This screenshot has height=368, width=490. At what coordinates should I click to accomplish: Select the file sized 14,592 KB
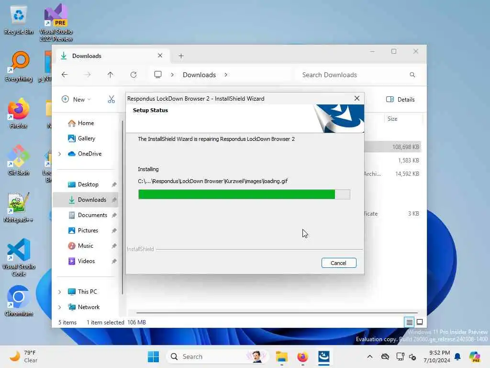click(393, 173)
